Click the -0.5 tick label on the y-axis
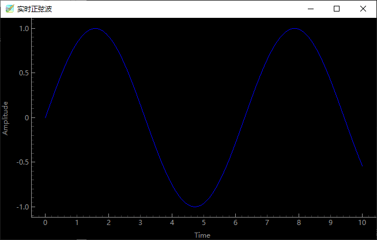Viewport: 377px width, 240px height. [x=22, y=162]
